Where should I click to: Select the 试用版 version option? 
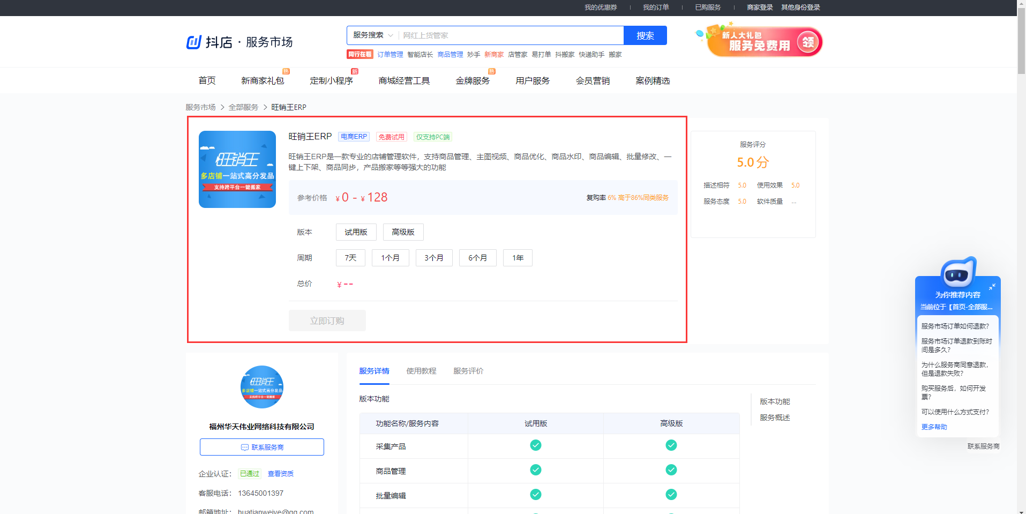(x=356, y=232)
